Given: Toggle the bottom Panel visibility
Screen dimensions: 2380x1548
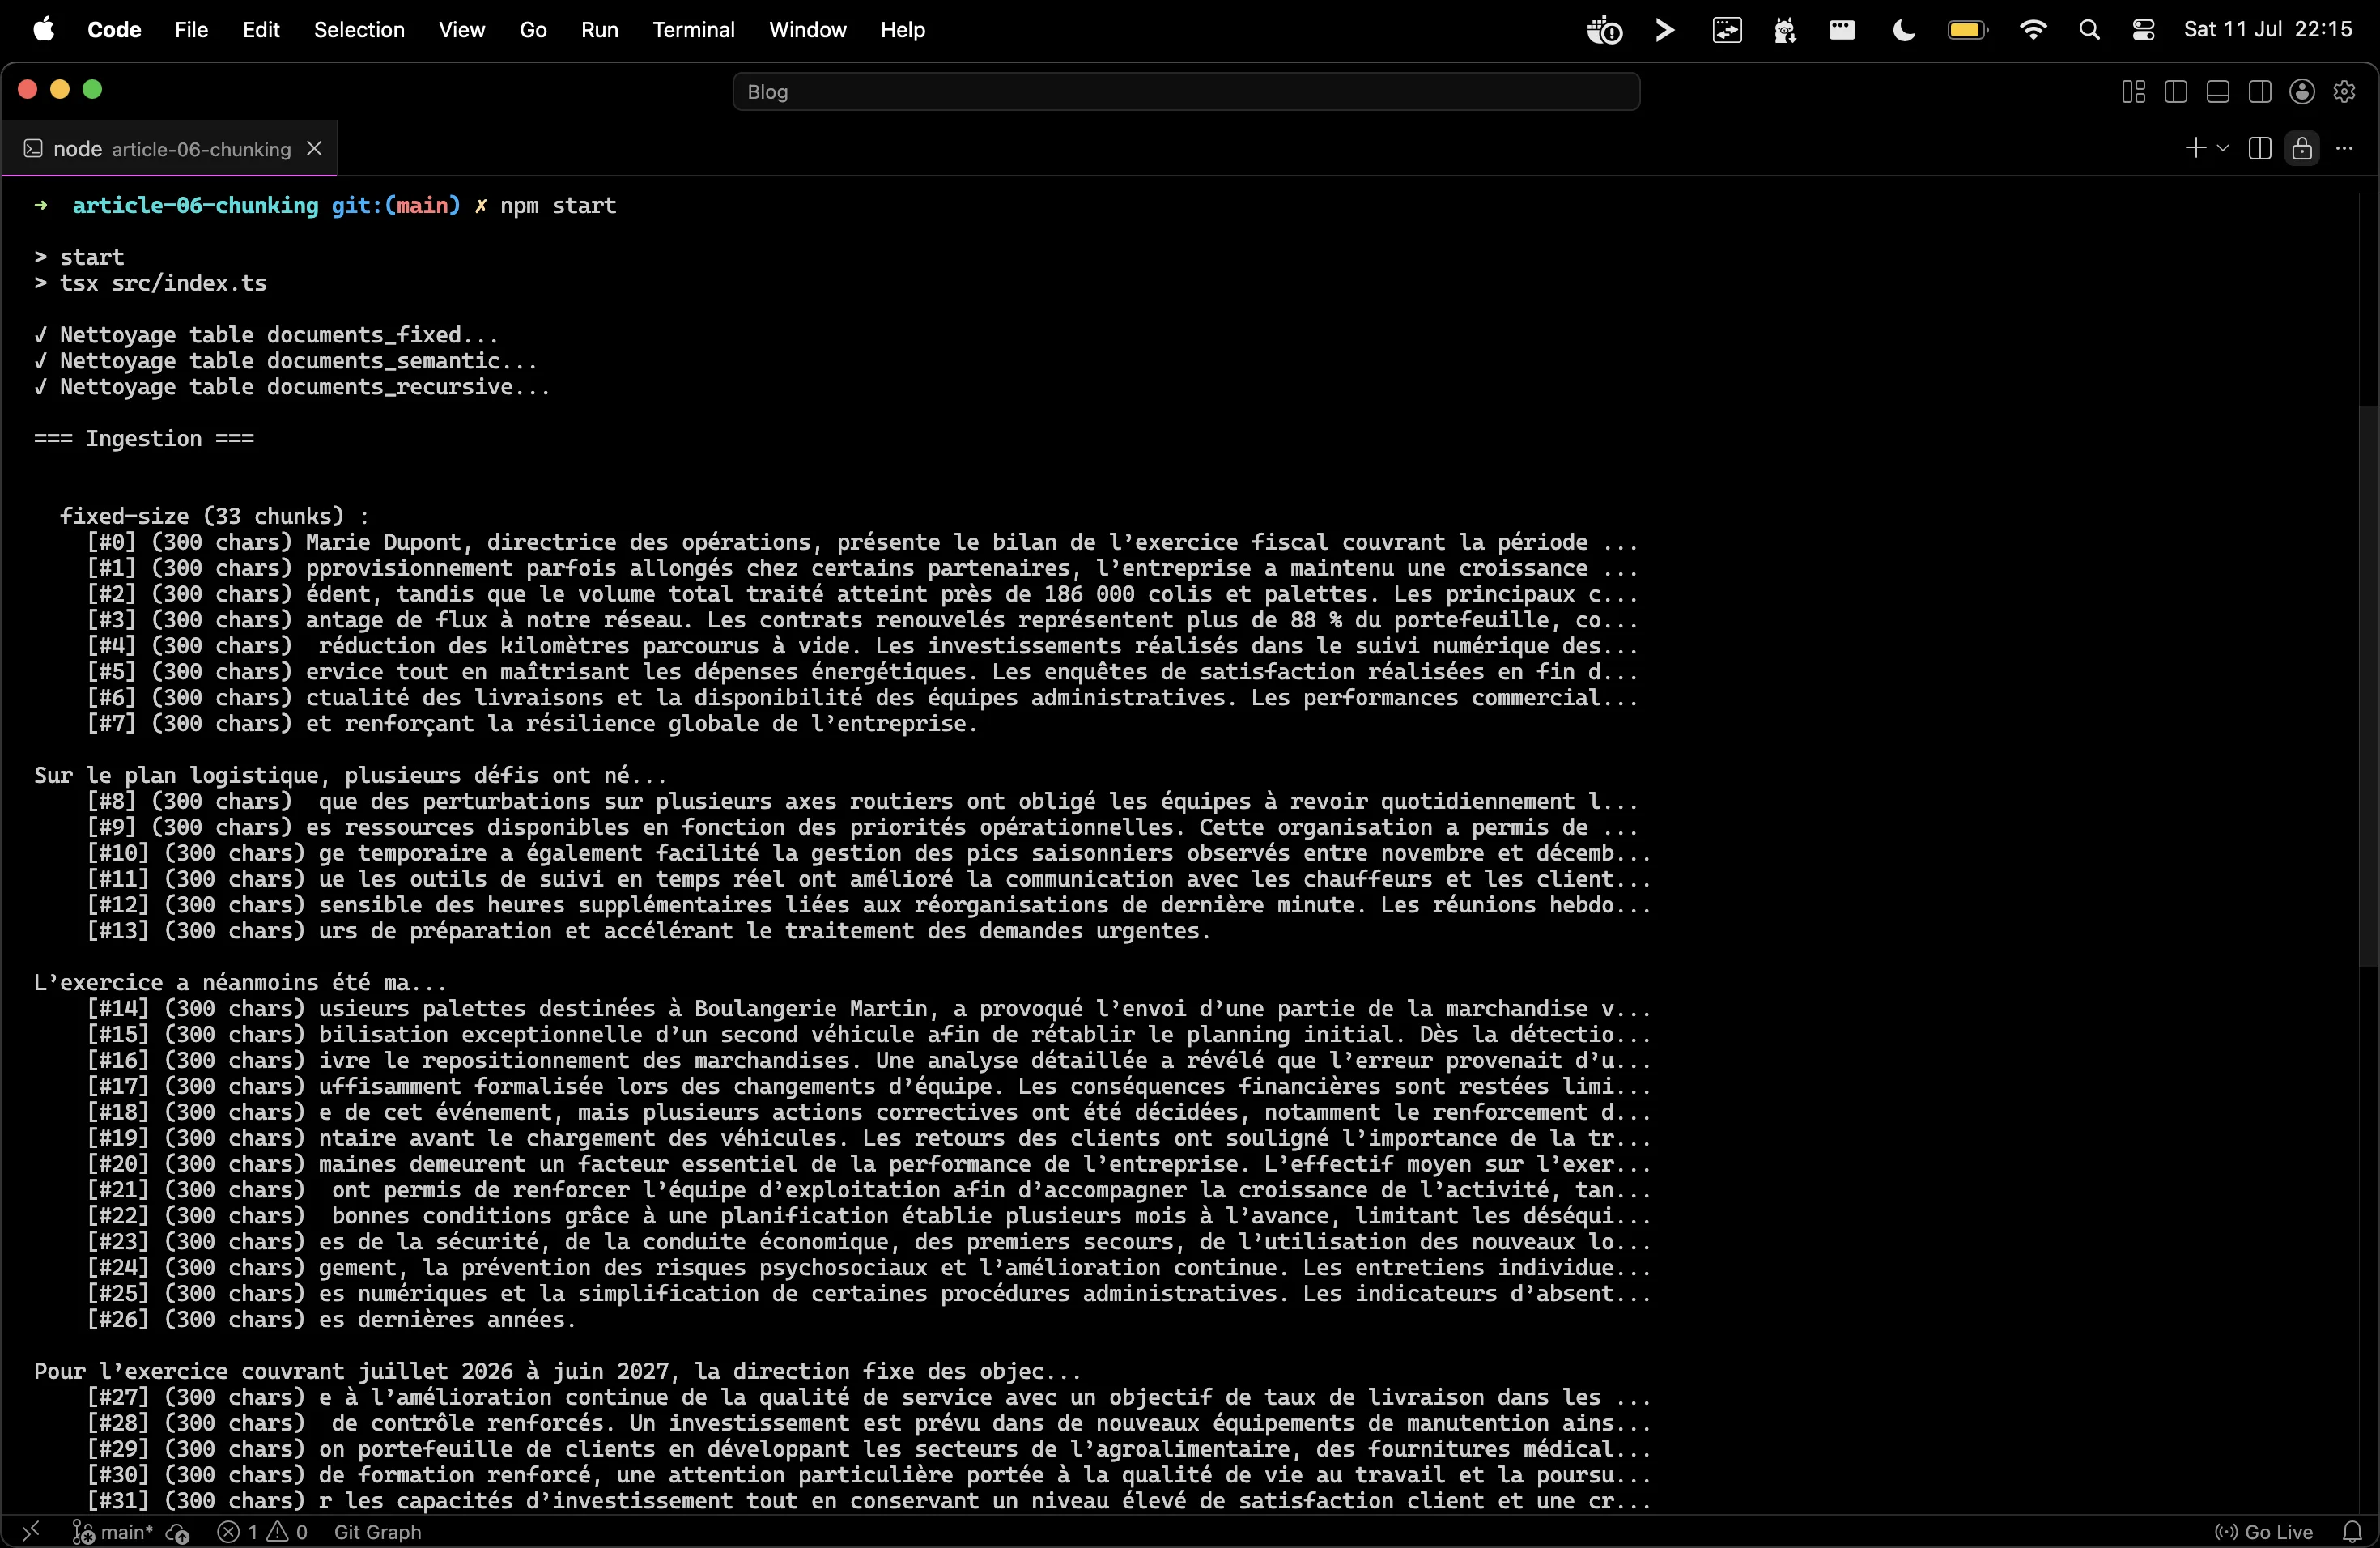Looking at the screenshot, I should tap(2217, 92).
